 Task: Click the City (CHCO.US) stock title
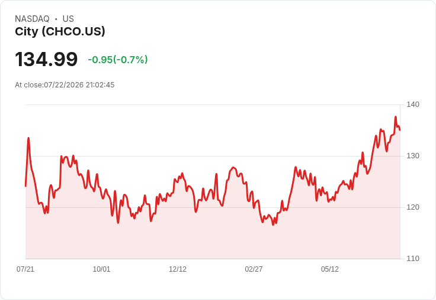click(60, 31)
